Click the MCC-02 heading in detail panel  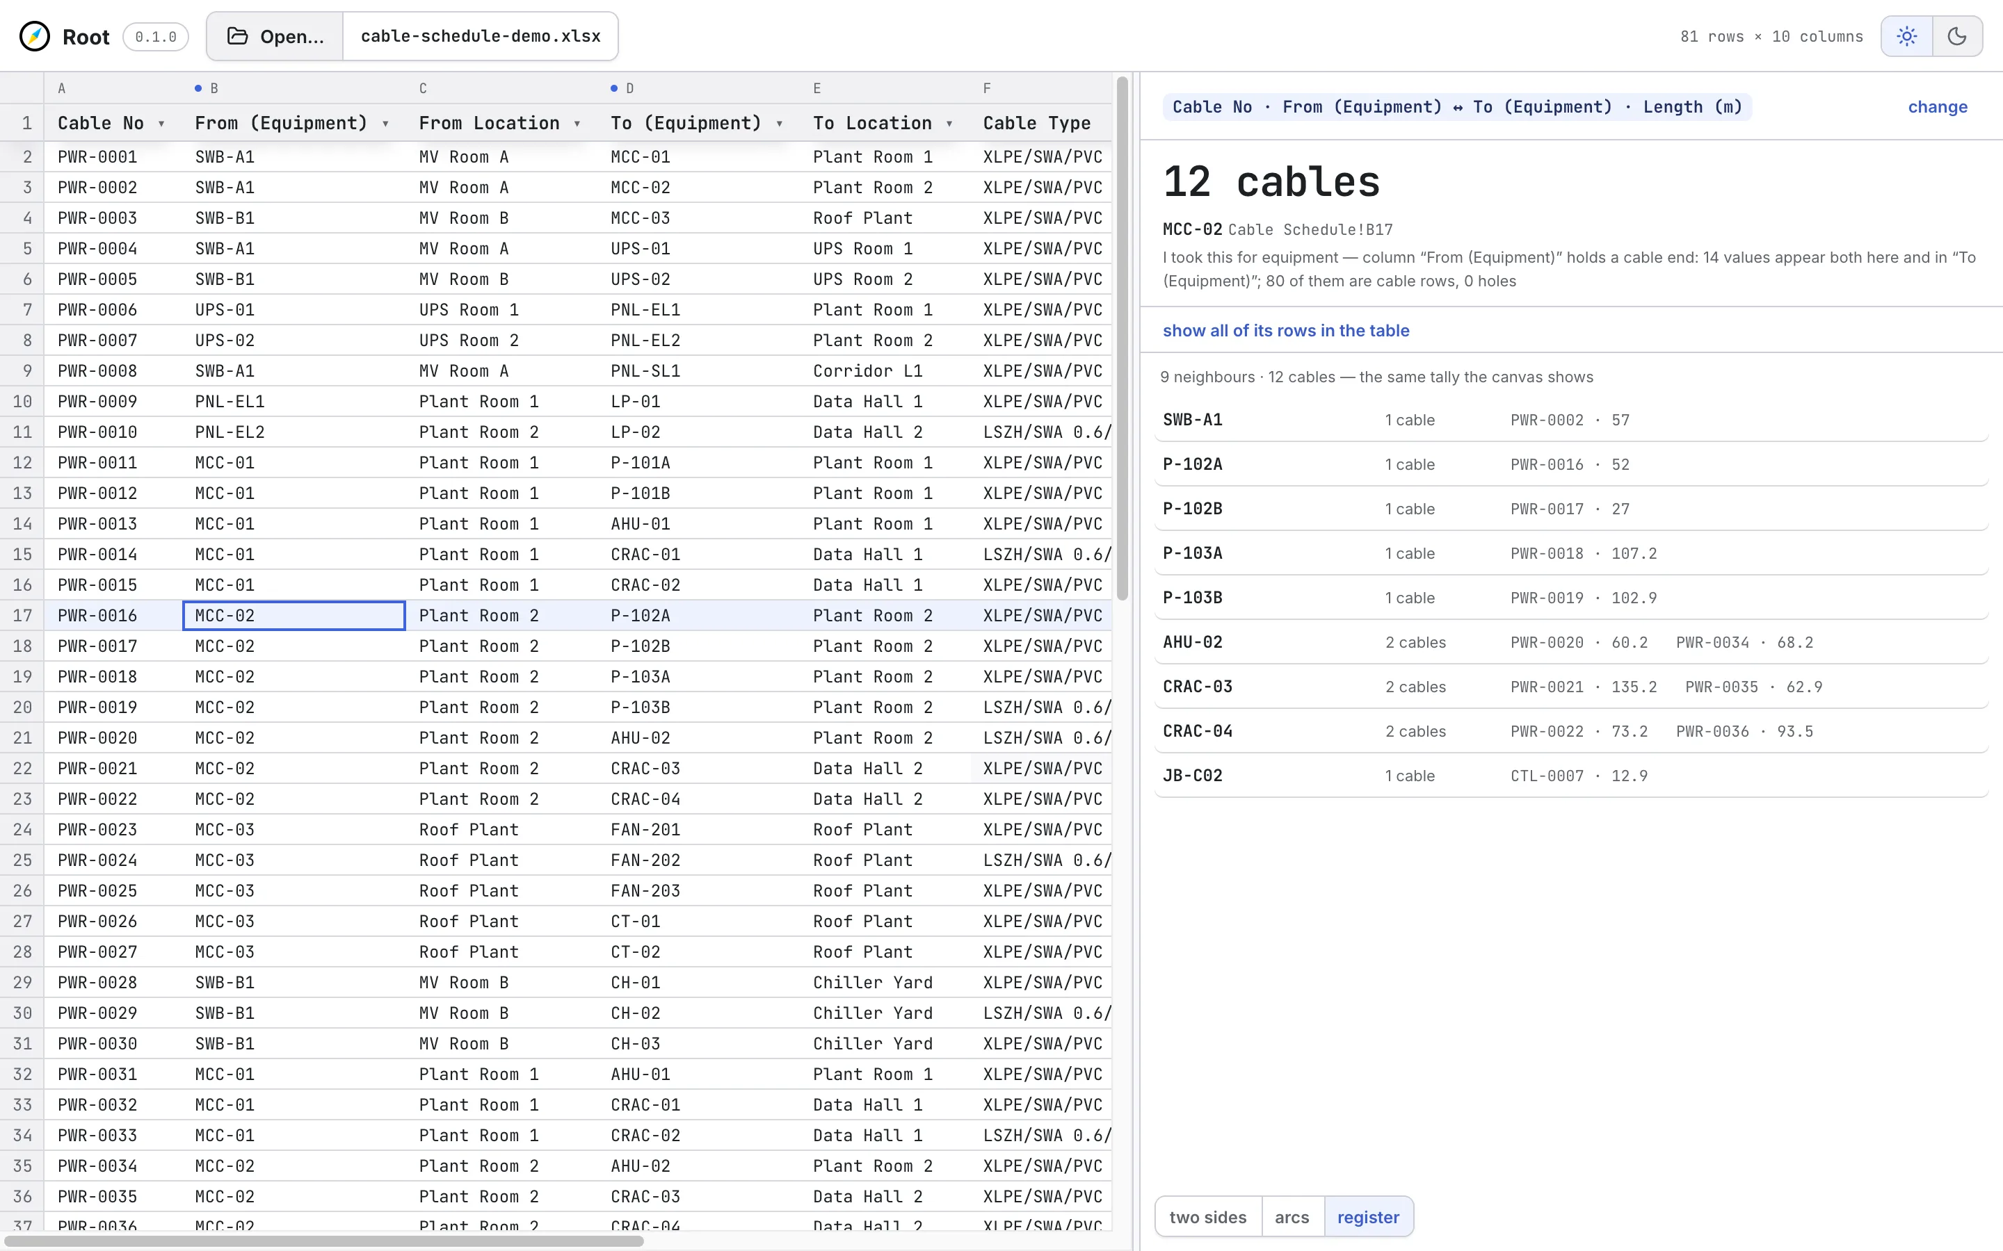click(1192, 229)
